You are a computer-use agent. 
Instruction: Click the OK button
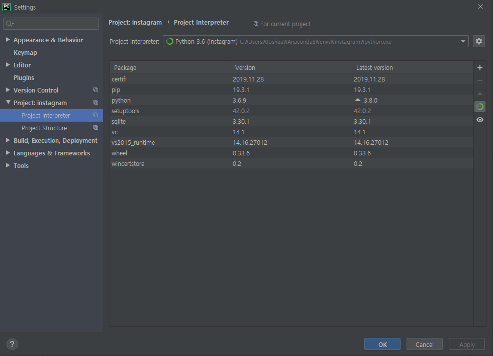[x=382, y=344]
